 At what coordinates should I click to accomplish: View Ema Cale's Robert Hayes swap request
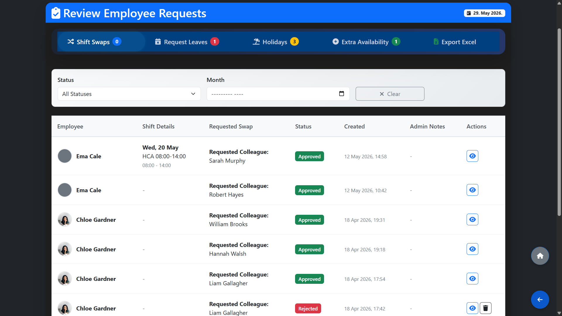click(x=472, y=190)
